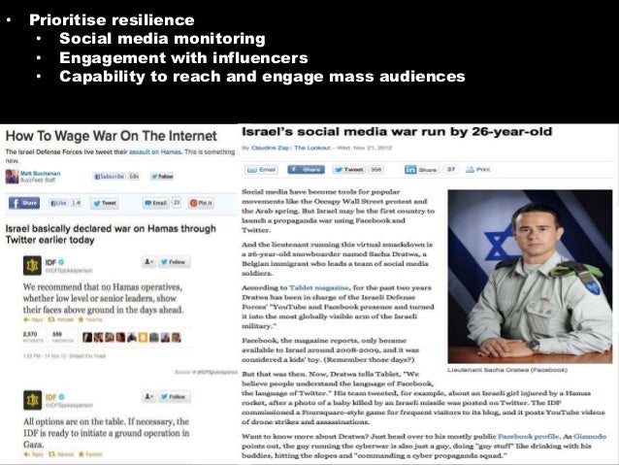Click headline 'How To Wage War On The Internet'
The height and width of the screenshot is (465, 619).
[112, 136]
